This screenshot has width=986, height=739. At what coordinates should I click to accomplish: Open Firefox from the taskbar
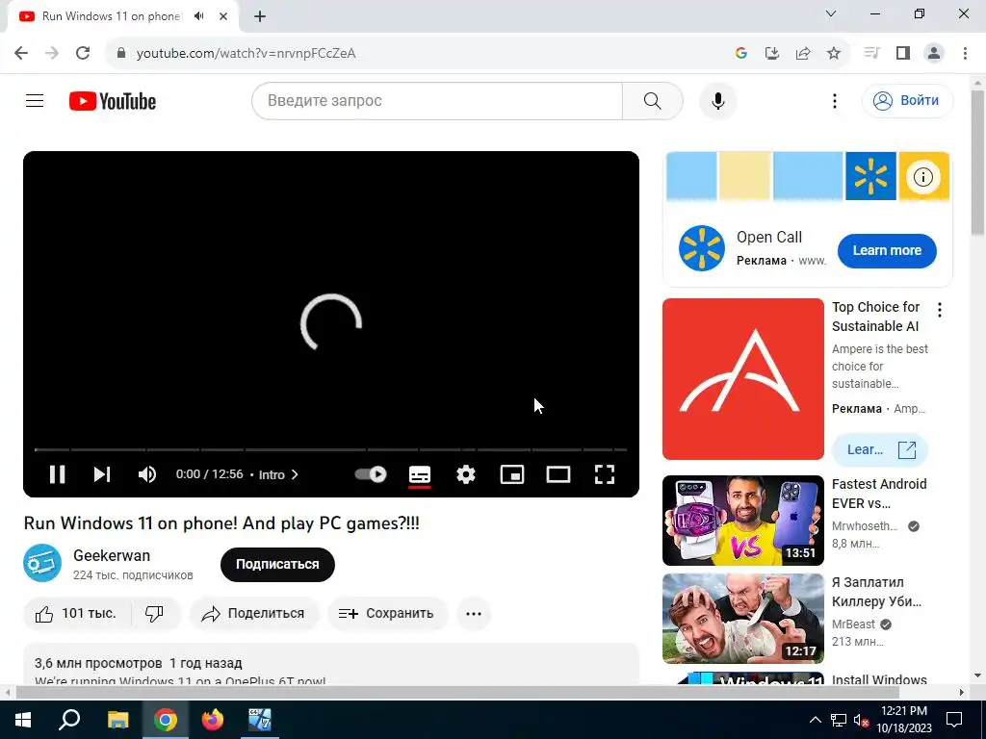tap(213, 720)
